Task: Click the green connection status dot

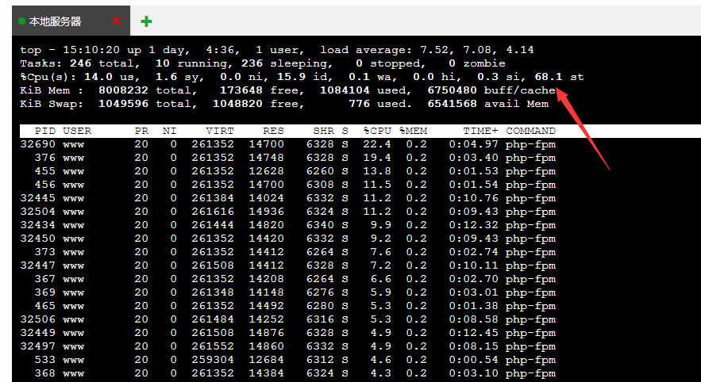Action: click(x=21, y=21)
